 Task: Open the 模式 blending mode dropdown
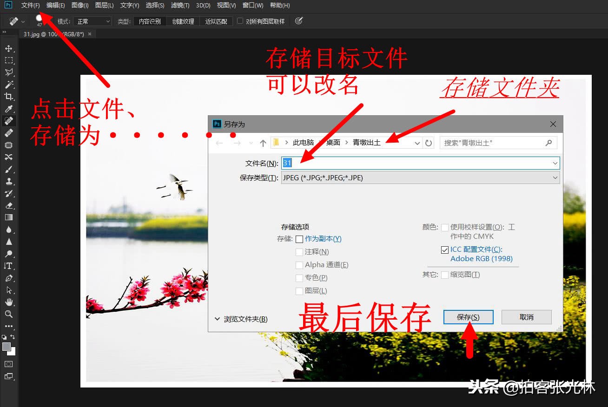click(x=92, y=20)
